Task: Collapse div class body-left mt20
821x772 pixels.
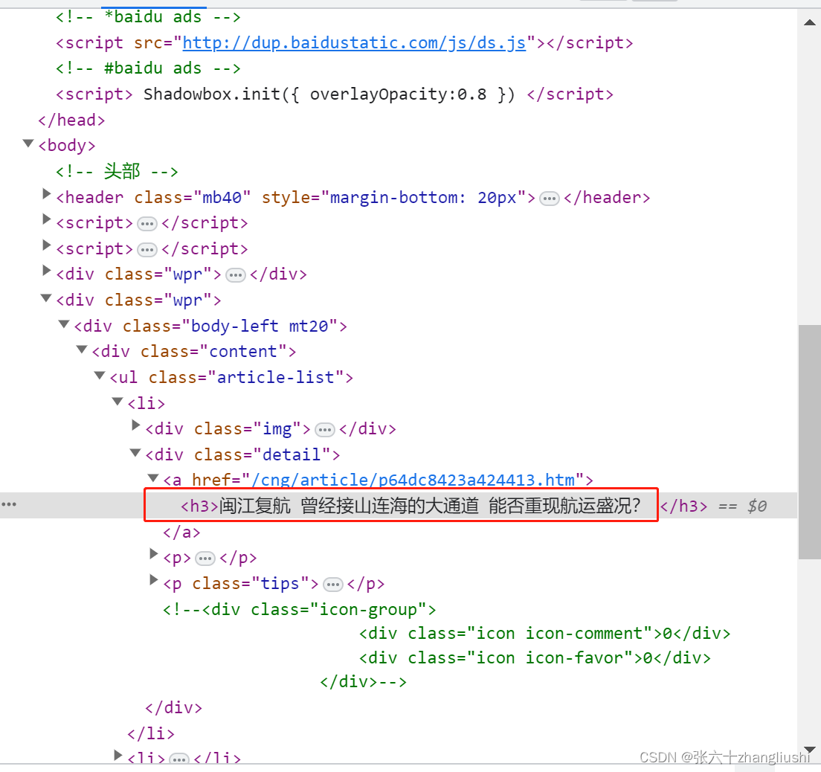Action: click(x=64, y=324)
